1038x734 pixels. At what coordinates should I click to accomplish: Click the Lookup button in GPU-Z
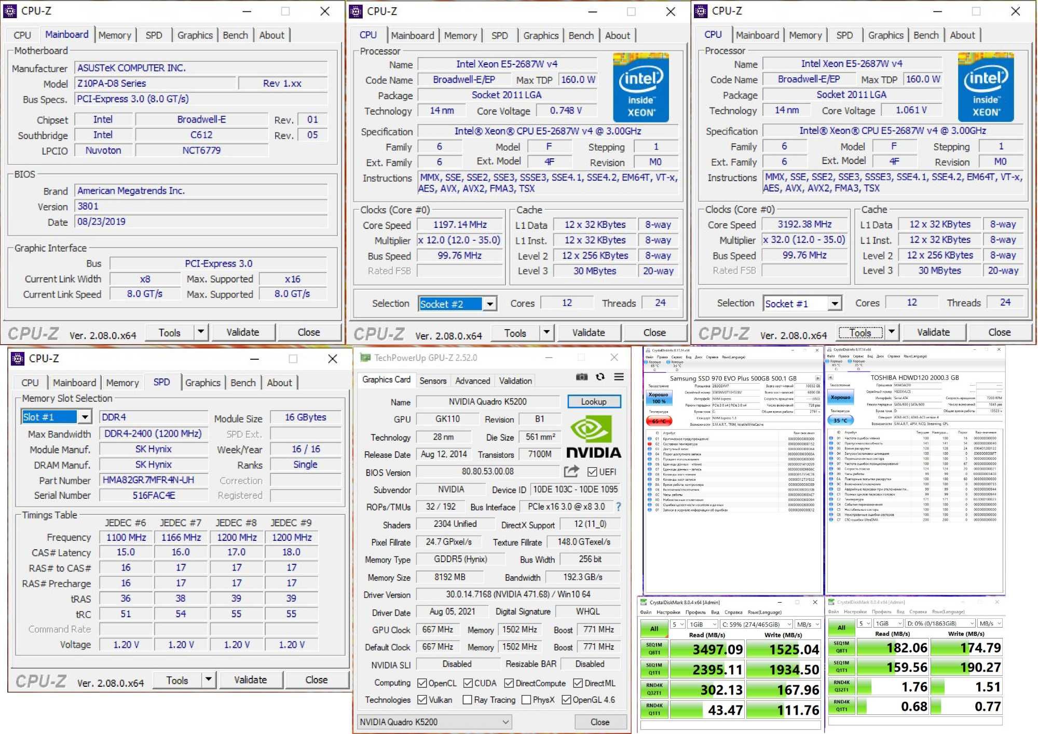(593, 401)
